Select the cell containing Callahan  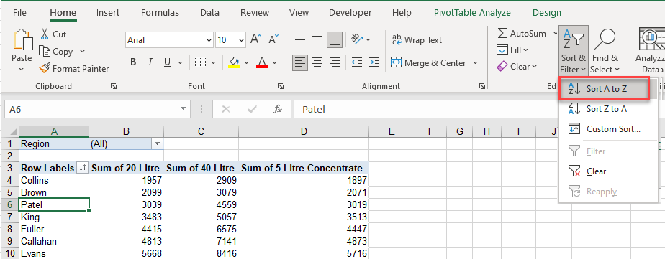(54, 241)
